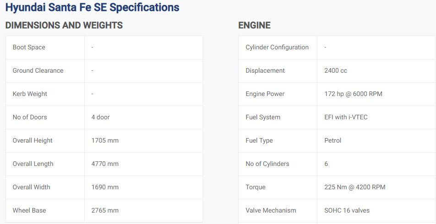
Task: Select the 1690 mm overall width value
Action: [105, 187]
